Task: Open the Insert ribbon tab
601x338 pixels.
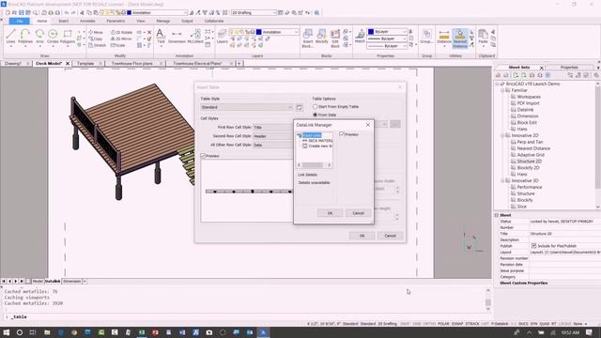Action: click(x=63, y=21)
